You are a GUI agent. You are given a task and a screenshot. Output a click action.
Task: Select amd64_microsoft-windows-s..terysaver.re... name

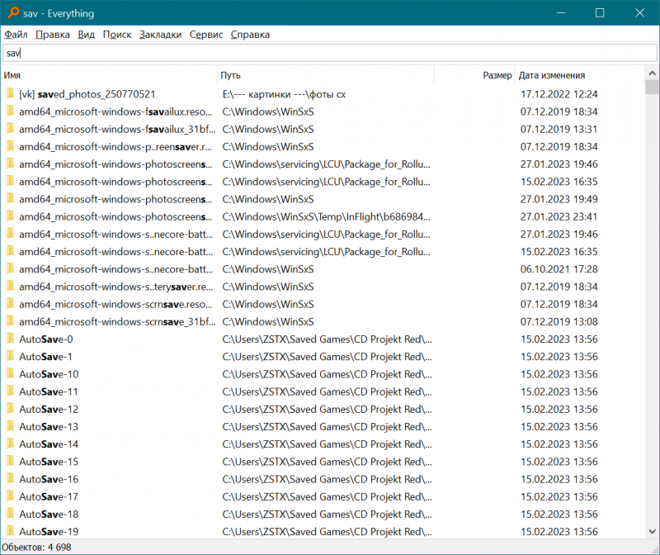click(116, 287)
